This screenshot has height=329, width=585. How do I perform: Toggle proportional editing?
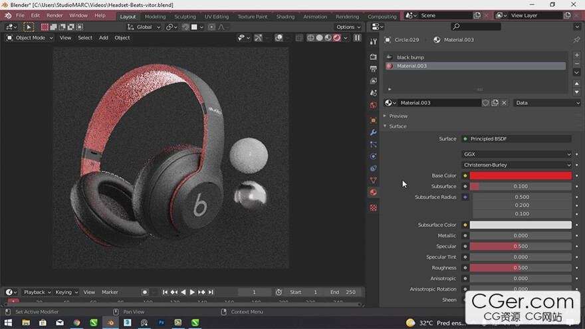tap(211, 27)
